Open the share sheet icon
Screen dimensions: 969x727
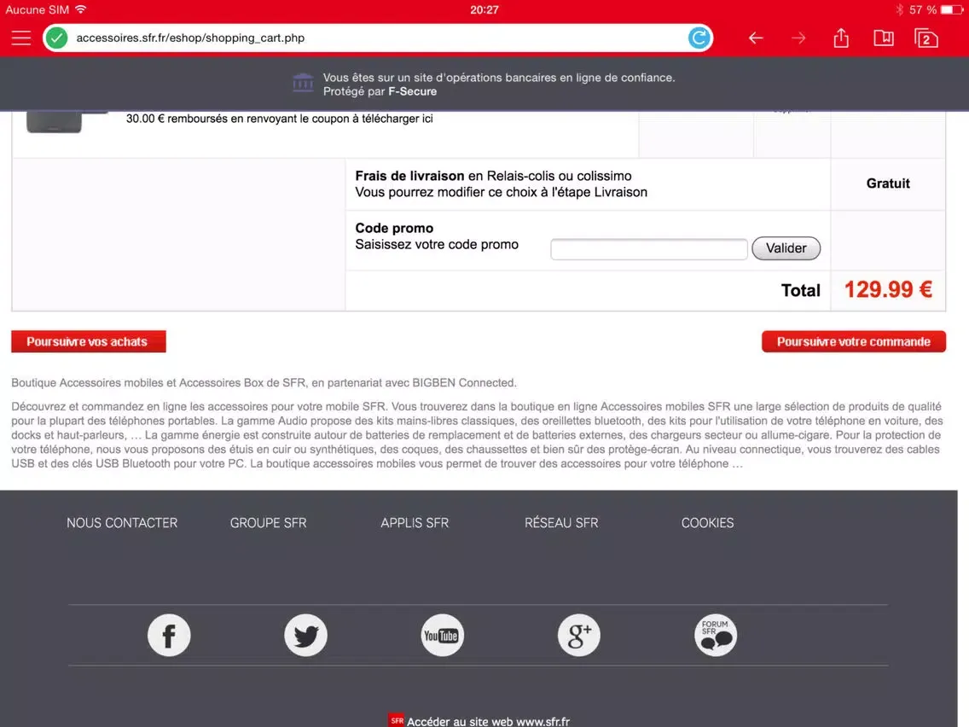point(841,38)
